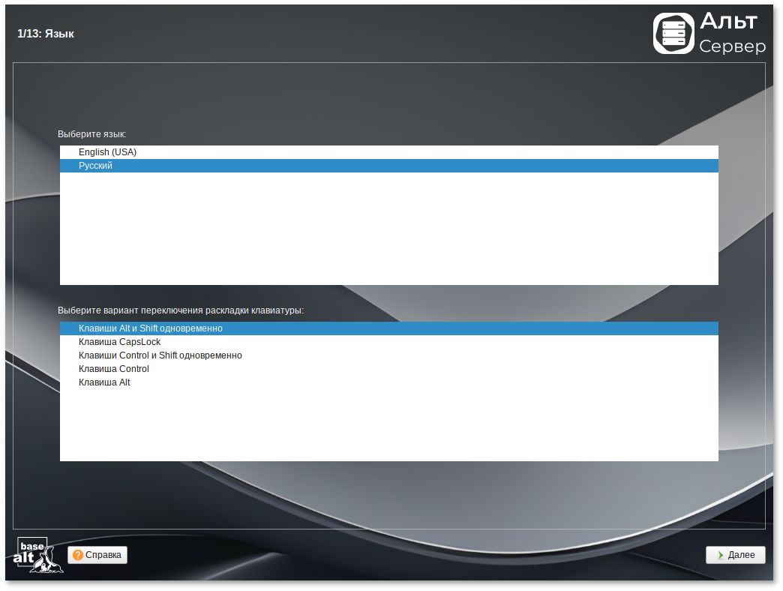
Task: Proceed with the Далее button
Action: [735, 555]
